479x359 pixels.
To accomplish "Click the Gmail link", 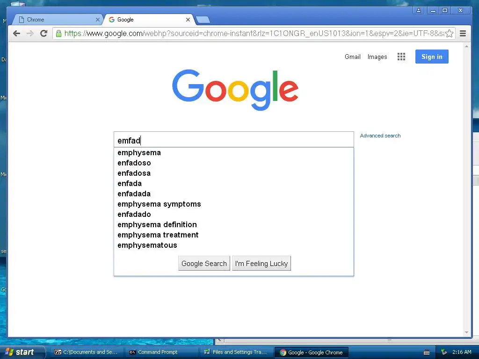I will point(353,57).
